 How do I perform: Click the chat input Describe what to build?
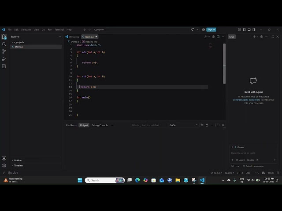coord(253,153)
